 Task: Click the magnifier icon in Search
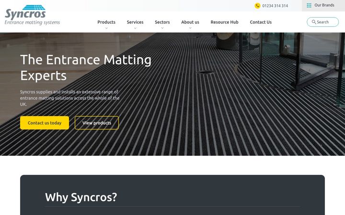coord(314,22)
